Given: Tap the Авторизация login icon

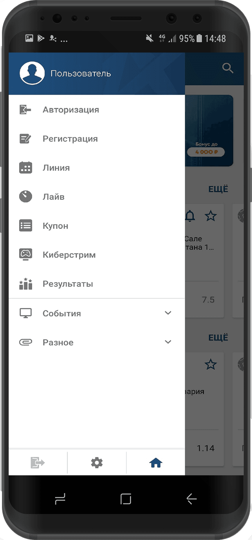Looking at the screenshot, I should 25,110.
